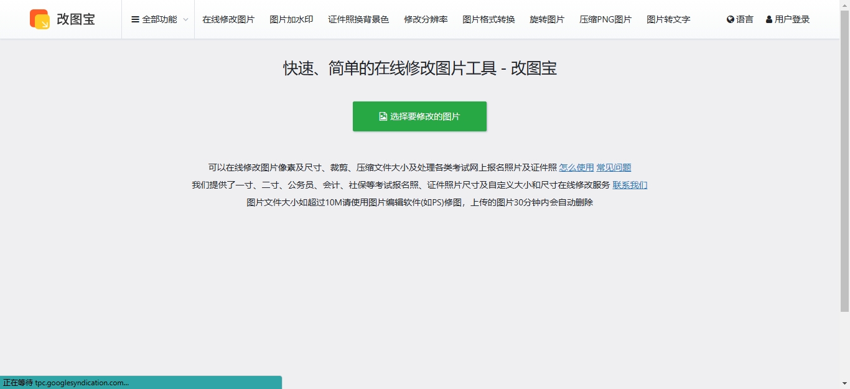
Task: Expand the chevron next to 全部功能
Action: click(x=185, y=19)
